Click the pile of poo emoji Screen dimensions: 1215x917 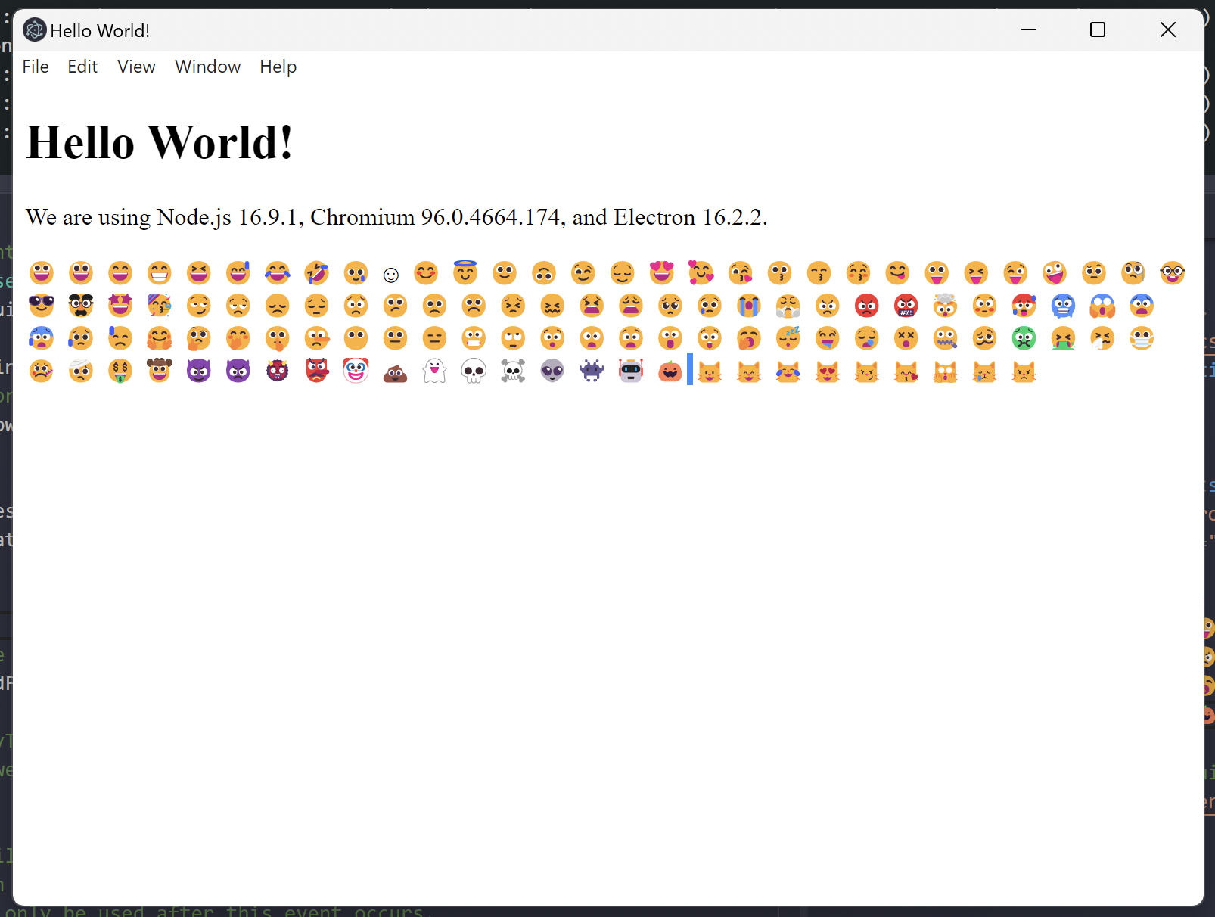tap(395, 371)
